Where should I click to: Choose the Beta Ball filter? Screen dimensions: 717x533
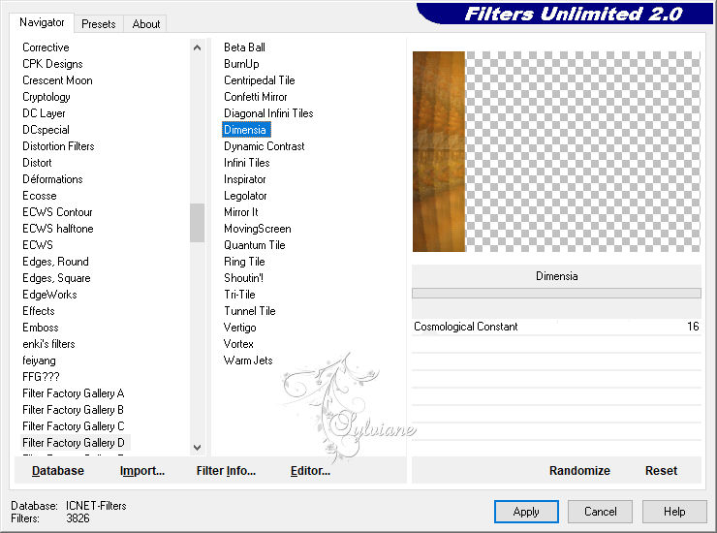pyautogui.click(x=244, y=47)
